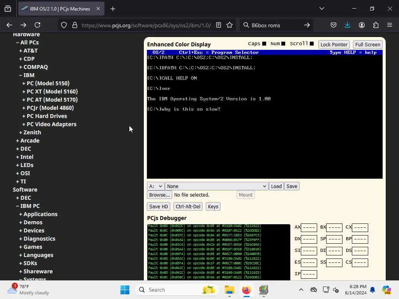
Task: Open the A: drive dropdown
Action: (x=155, y=186)
